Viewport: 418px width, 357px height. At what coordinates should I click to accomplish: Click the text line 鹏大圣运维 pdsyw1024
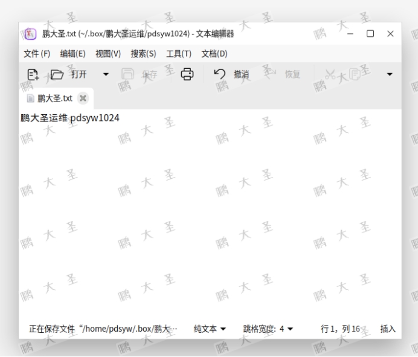point(70,118)
